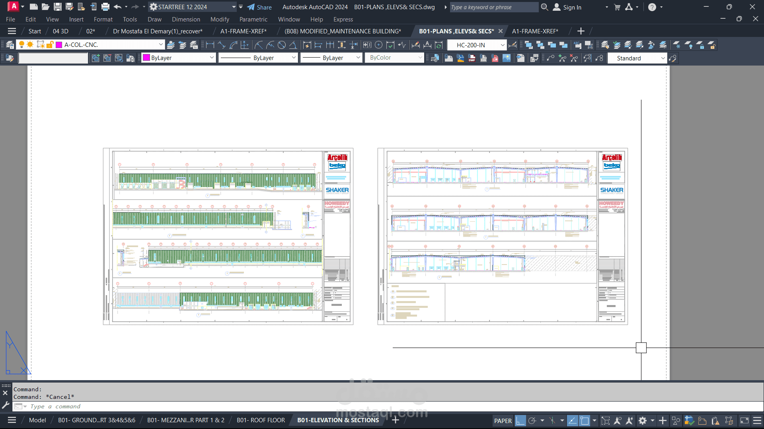This screenshot has width=764, height=429.
Task: Select the Arc Length dimension tool
Action: (x=233, y=45)
